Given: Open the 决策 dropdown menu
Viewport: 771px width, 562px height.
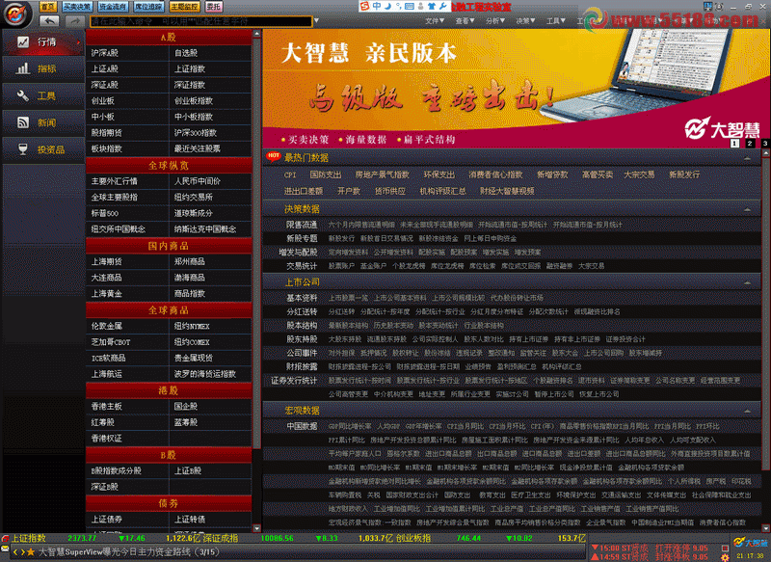Looking at the screenshot, I should point(525,20).
